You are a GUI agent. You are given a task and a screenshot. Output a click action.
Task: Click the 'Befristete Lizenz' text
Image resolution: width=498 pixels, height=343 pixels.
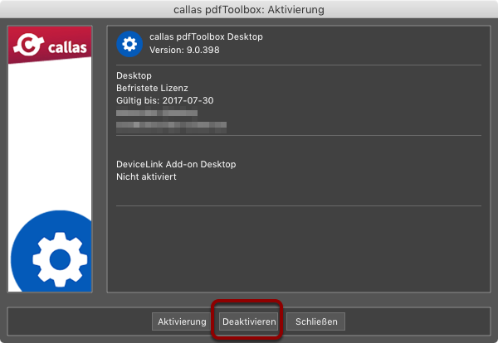[152, 88]
